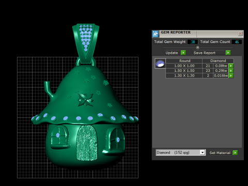This screenshot has height=186, width=248.
Task: Click the 0.016tw weight cell
Action: [x=221, y=75]
